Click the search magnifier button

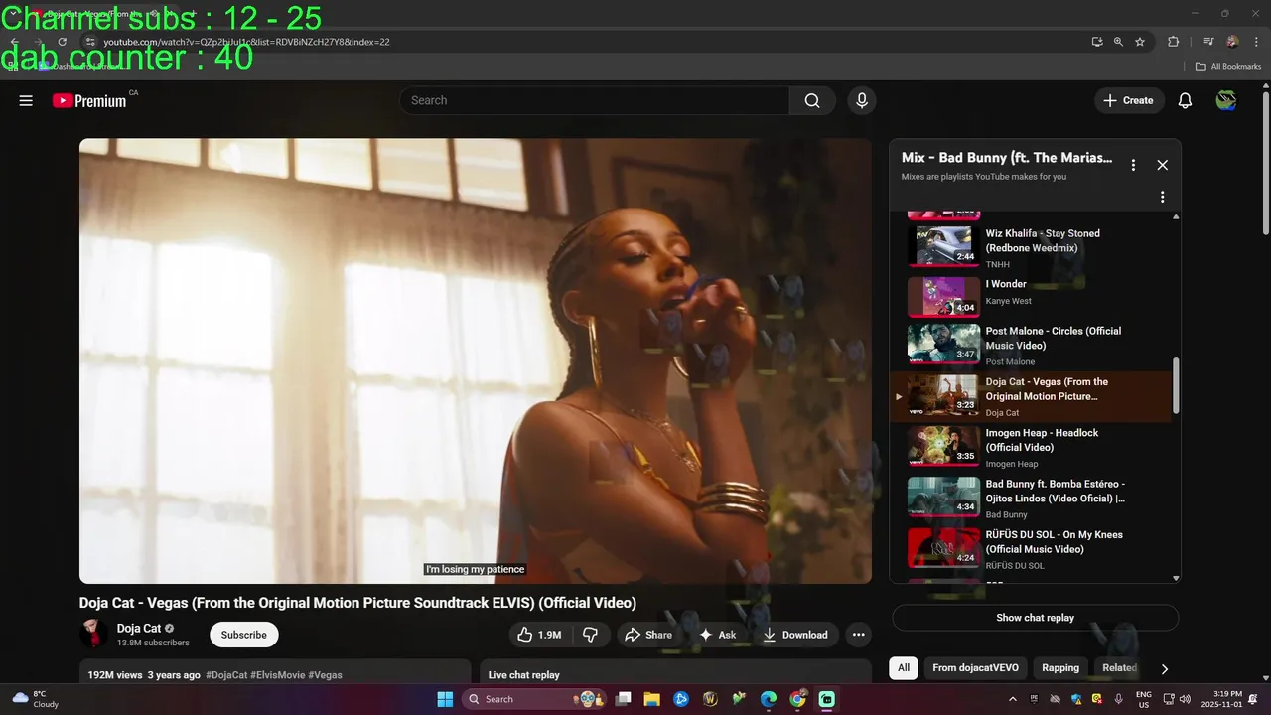point(812,100)
